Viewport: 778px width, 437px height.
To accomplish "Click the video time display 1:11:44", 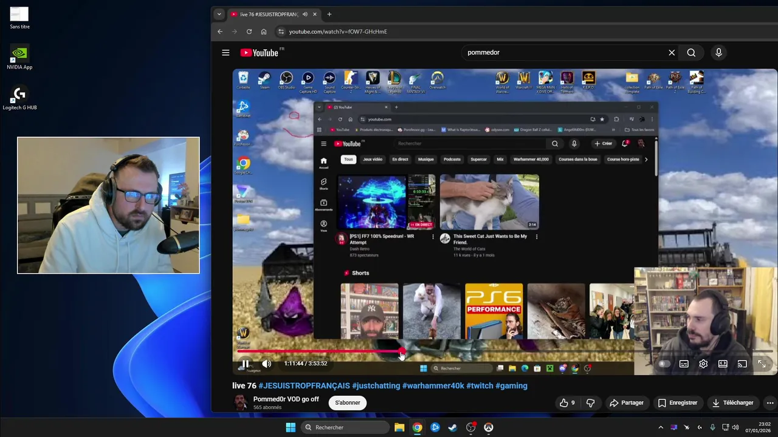I will [306, 364].
